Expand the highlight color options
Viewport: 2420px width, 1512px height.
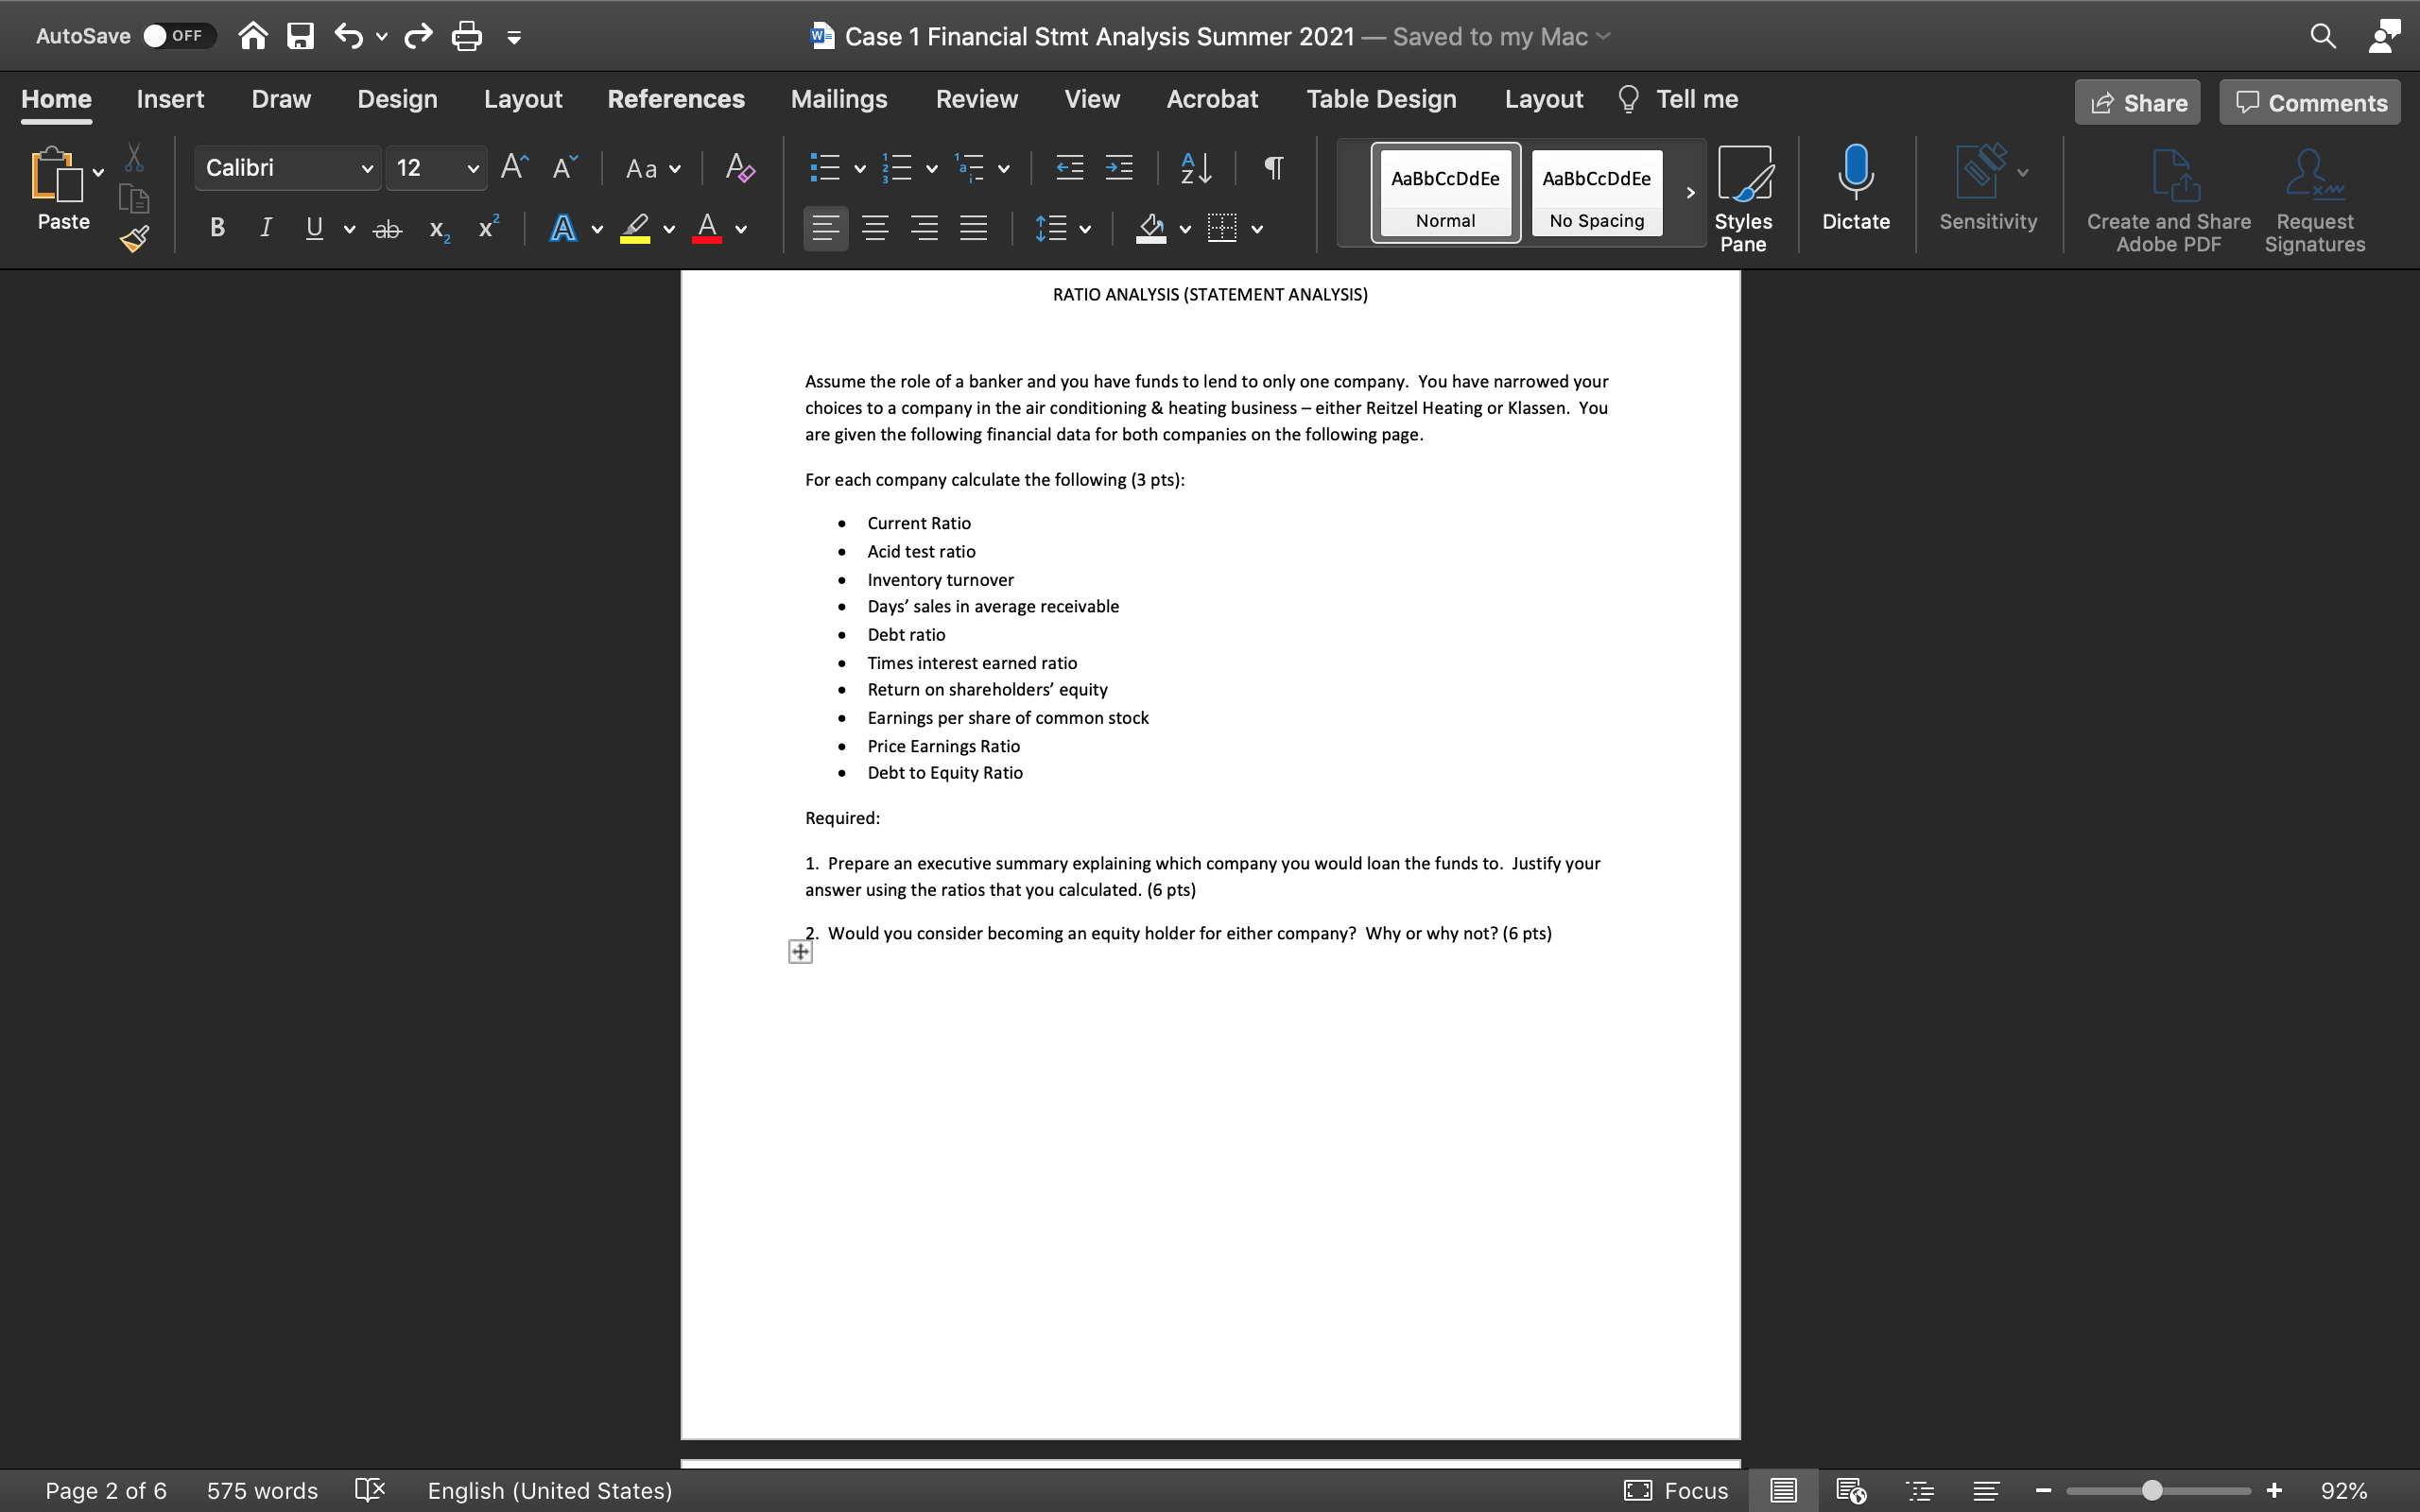tap(668, 228)
